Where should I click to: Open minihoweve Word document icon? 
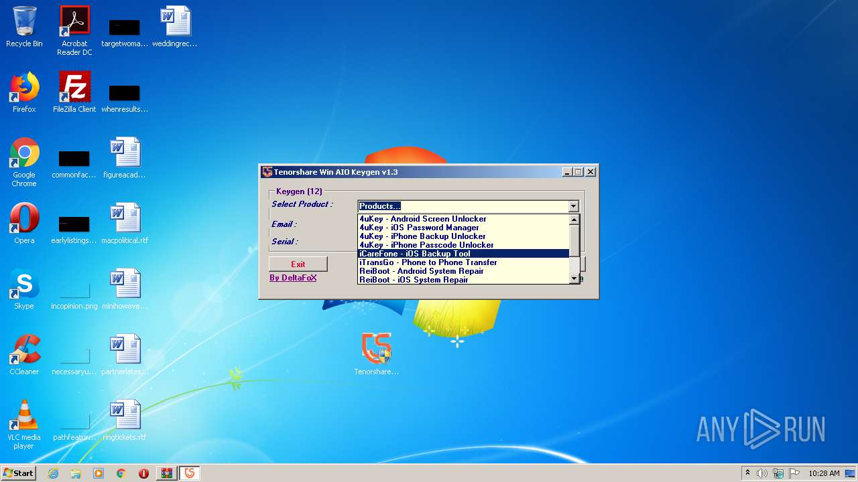click(125, 289)
